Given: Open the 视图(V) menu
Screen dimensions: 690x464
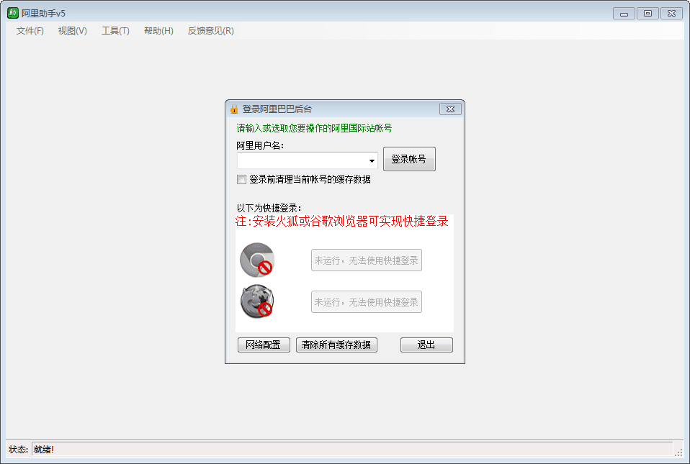Looking at the screenshot, I should tap(73, 31).
